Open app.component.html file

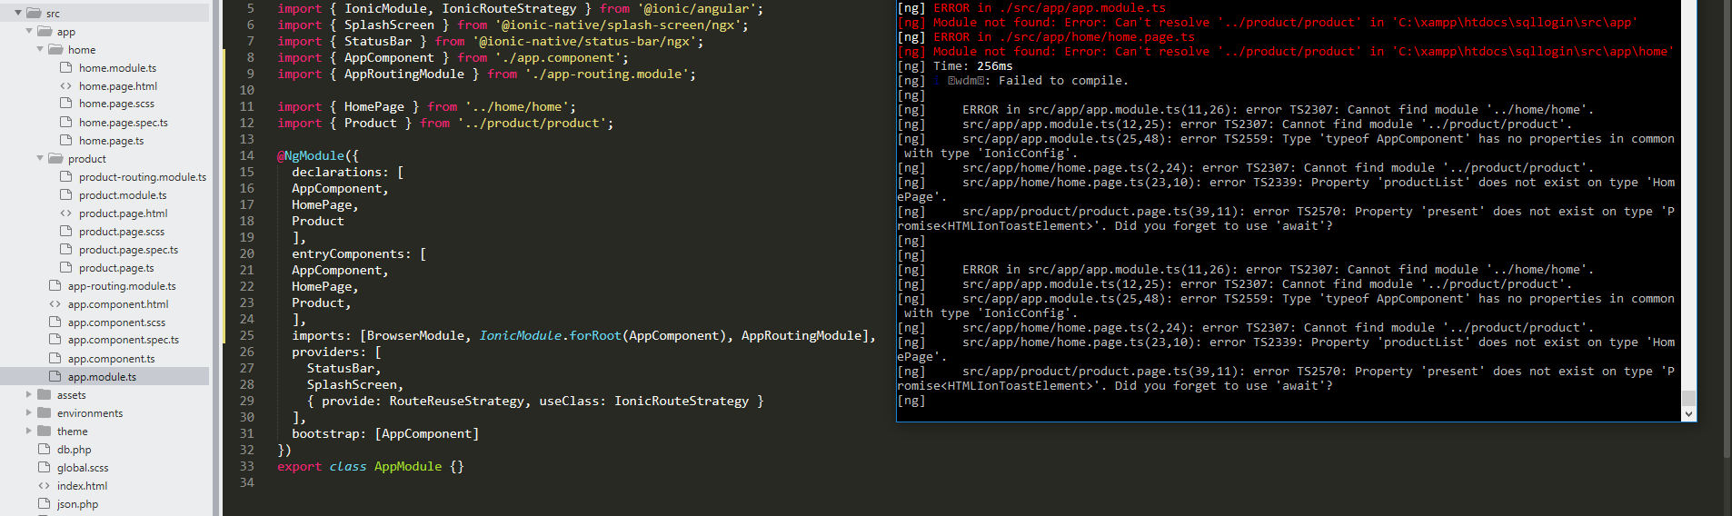[118, 304]
